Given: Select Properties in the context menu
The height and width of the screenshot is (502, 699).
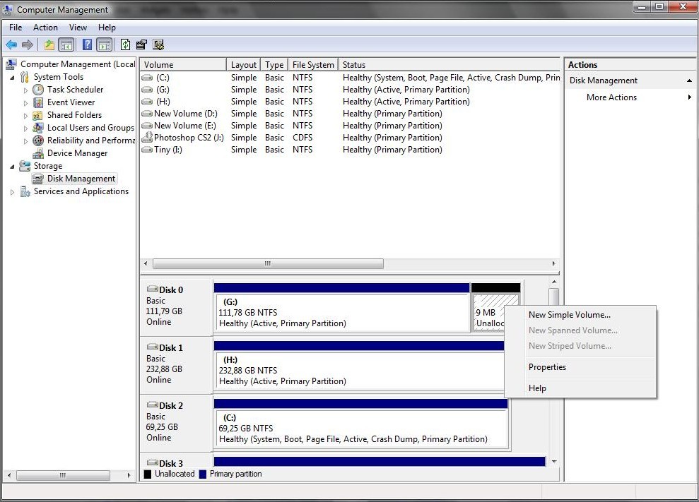Looking at the screenshot, I should point(547,367).
